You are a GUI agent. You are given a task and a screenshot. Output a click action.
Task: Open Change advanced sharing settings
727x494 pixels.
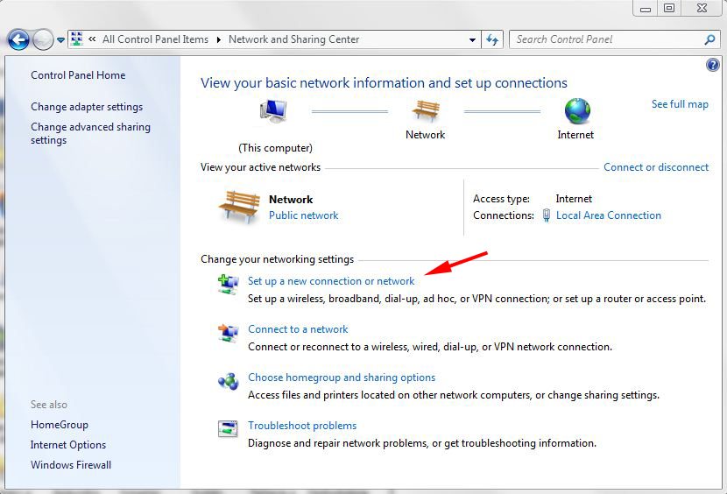[x=90, y=134]
